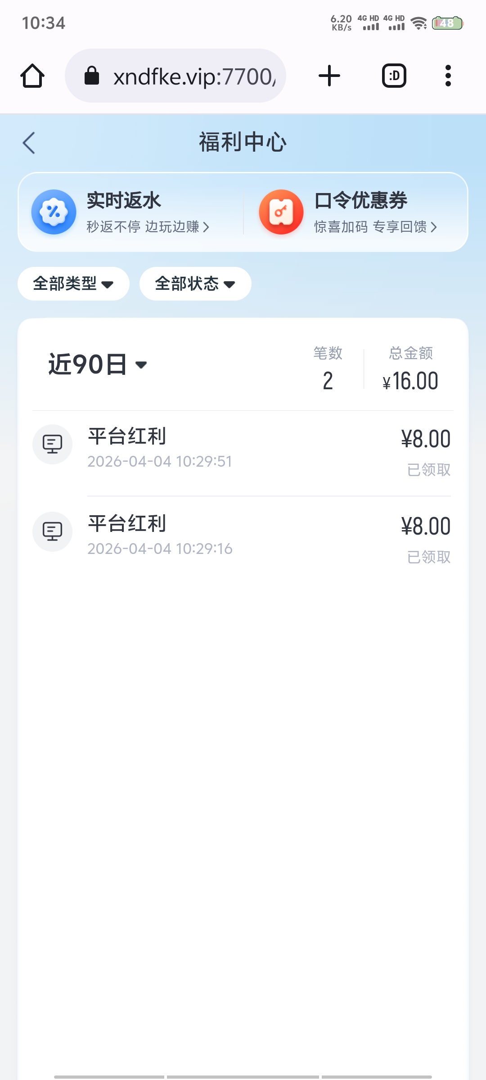Tap the blue 实时返水 percent icon
Image resolution: width=486 pixels, height=1080 pixels.
coord(54,212)
